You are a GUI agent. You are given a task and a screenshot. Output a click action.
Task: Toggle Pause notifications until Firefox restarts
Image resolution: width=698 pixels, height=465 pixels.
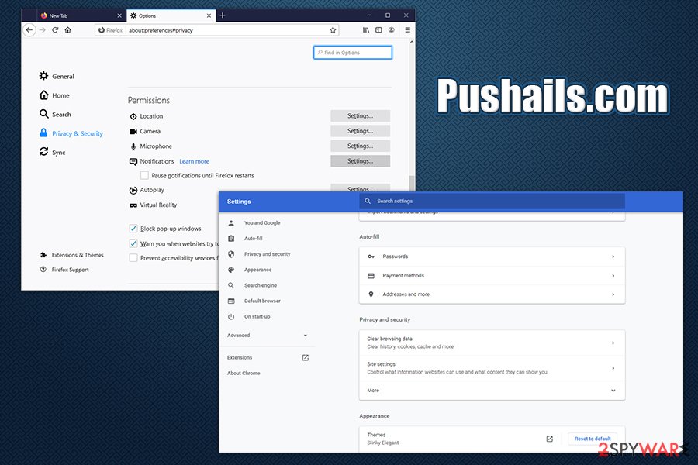coord(145,175)
